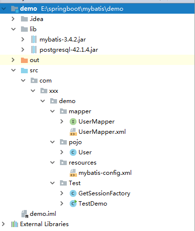Select the 'User' class name
Image resolution: width=195 pixels, height=231 pixels.
click(x=85, y=152)
